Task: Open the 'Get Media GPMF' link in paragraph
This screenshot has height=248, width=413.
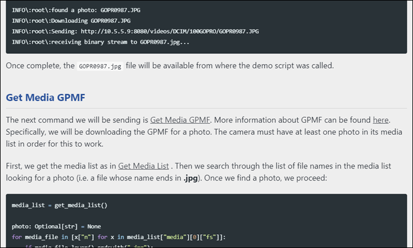Action: tap(180, 120)
